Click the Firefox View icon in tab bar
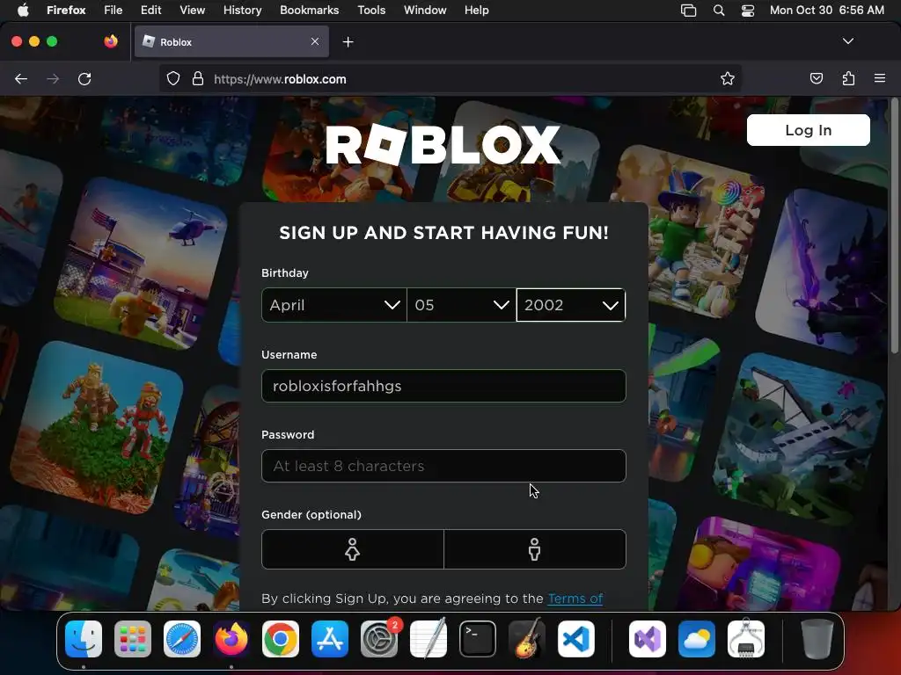The width and height of the screenshot is (901, 675). (x=111, y=41)
